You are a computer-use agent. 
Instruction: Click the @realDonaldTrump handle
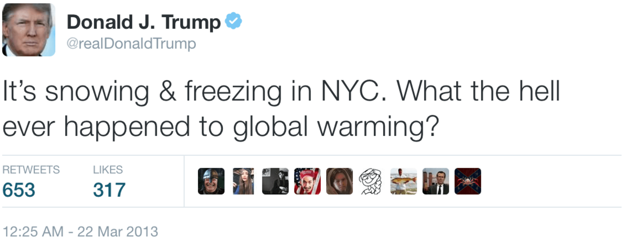tap(131, 43)
